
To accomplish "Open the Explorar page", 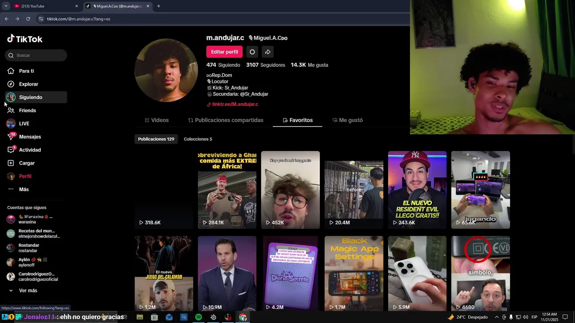I will [28, 84].
